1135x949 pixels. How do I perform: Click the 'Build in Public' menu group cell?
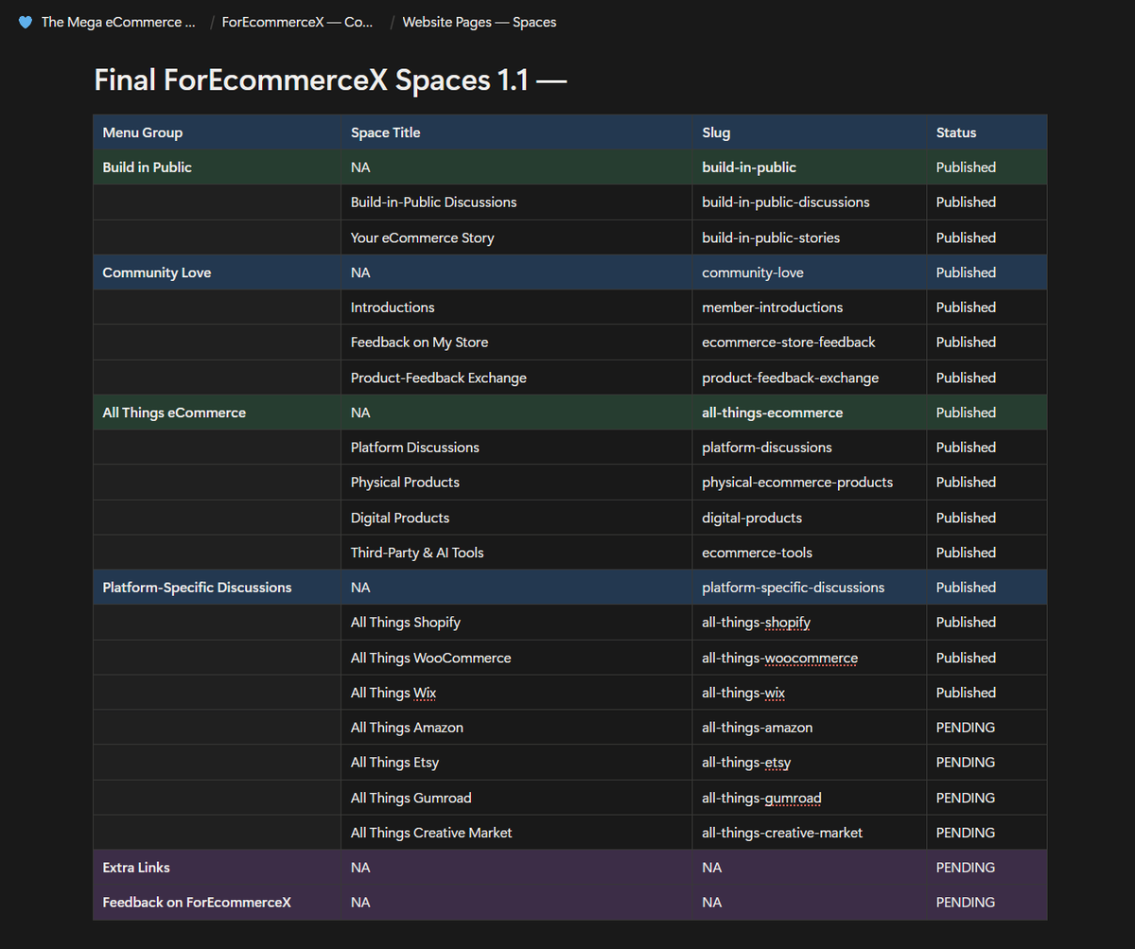pyautogui.click(x=217, y=167)
